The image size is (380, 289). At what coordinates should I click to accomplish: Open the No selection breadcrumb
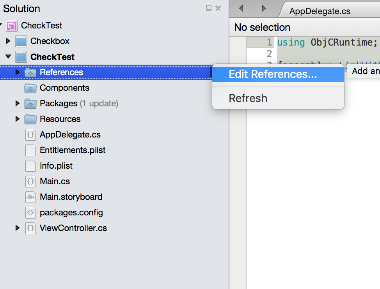(262, 28)
